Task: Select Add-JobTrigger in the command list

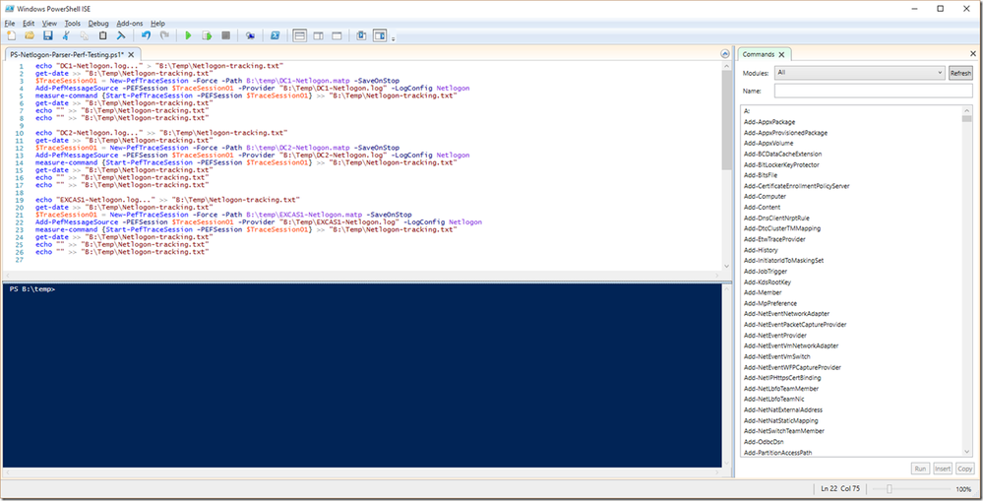Action: [x=766, y=272]
